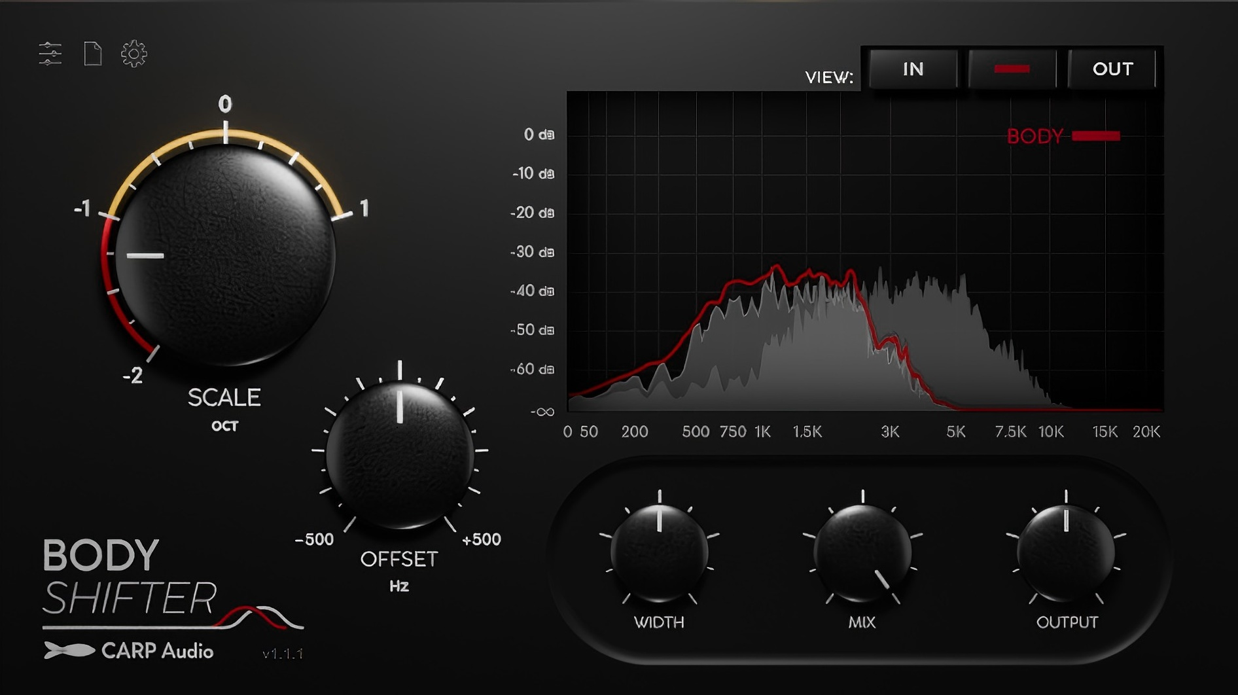The height and width of the screenshot is (695, 1238).
Task: Click the v1.1.1 version text
Action: click(282, 653)
